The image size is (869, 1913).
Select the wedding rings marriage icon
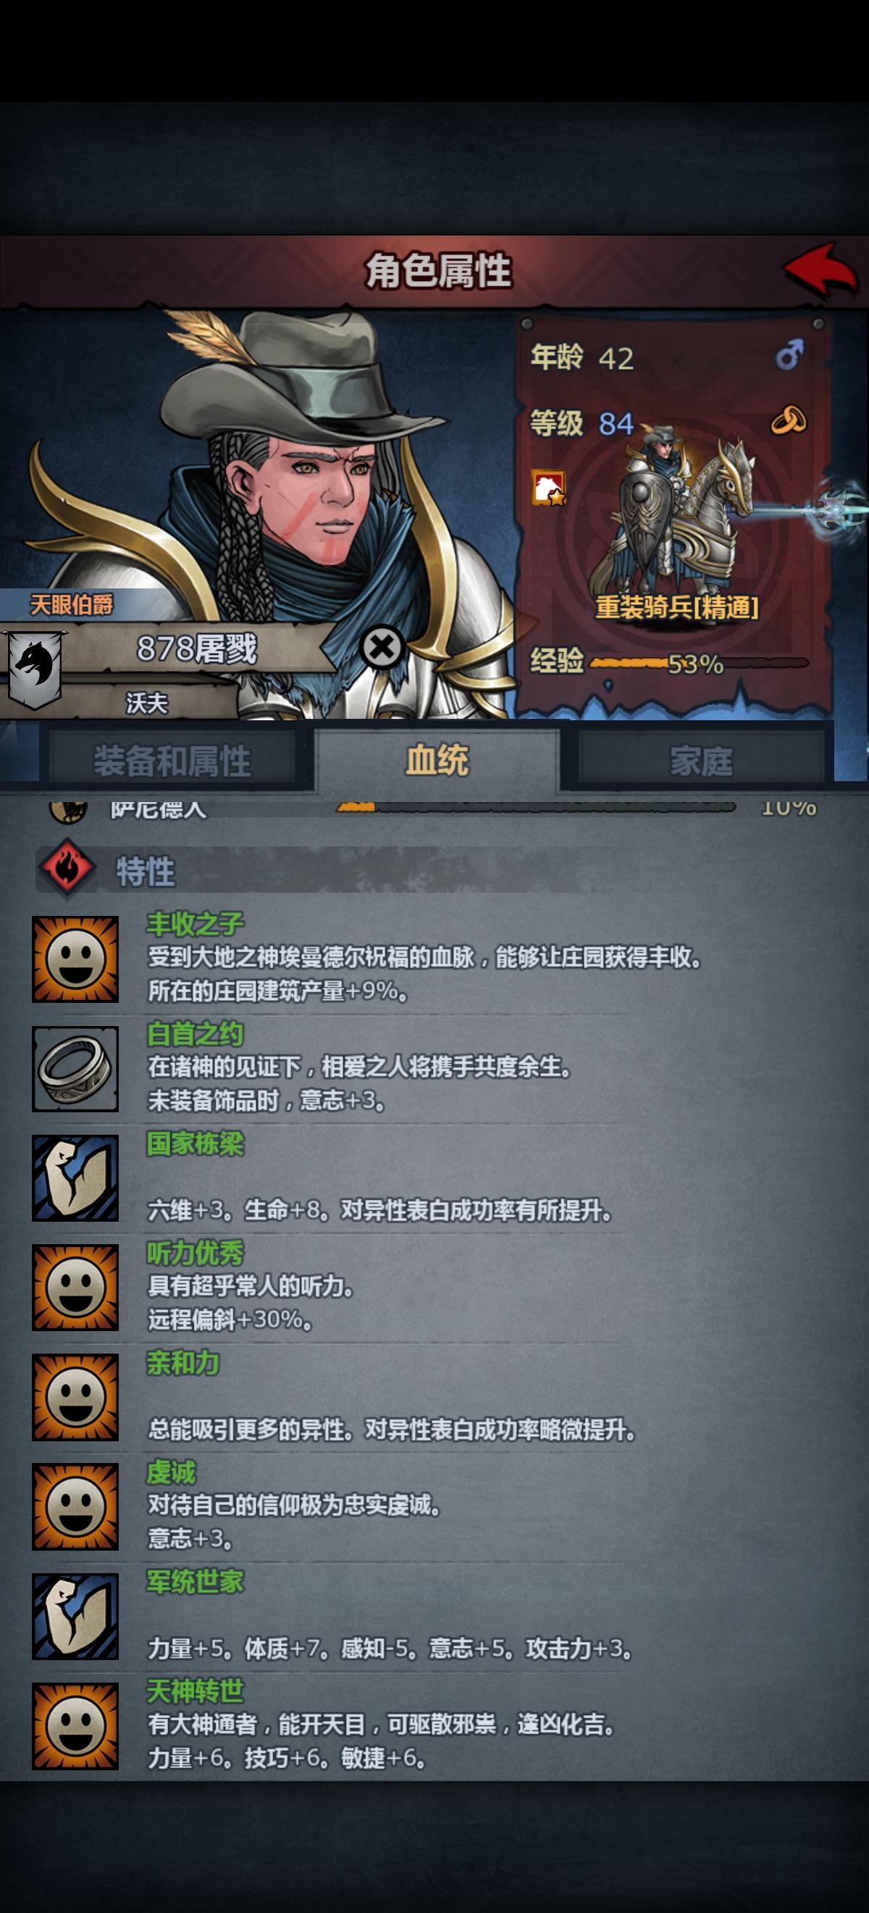click(789, 421)
